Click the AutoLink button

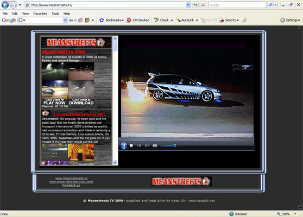pos(185,20)
